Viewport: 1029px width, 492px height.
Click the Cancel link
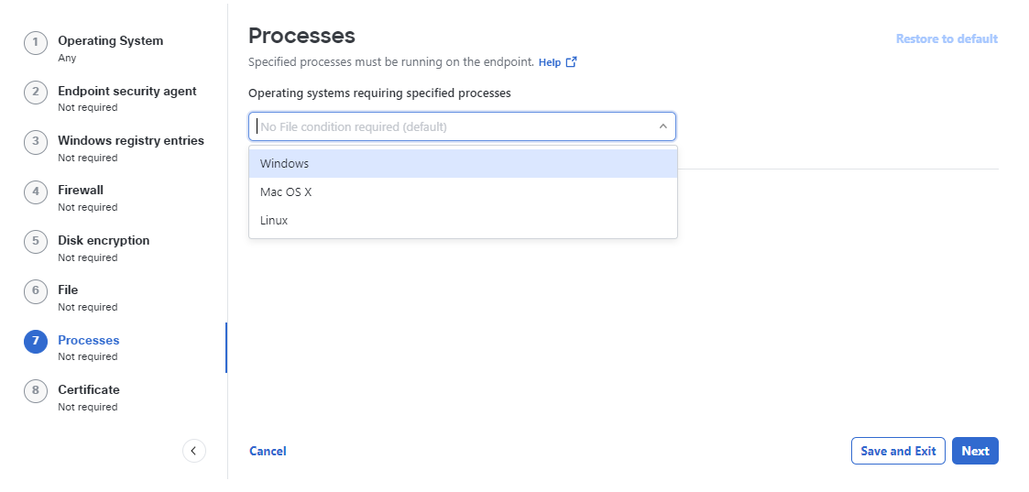[x=268, y=451]
